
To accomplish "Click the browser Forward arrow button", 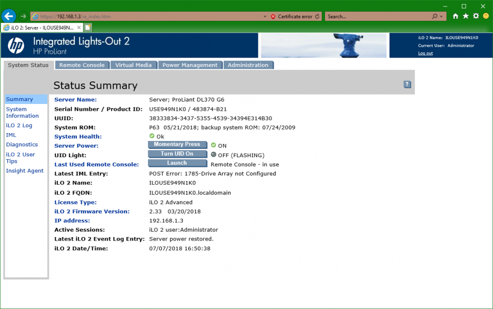I will coord(23,16).
